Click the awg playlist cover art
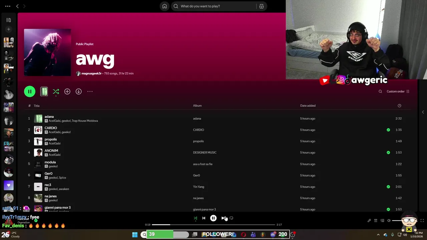Viewport: 427px width, 240px height. point(47,52)
